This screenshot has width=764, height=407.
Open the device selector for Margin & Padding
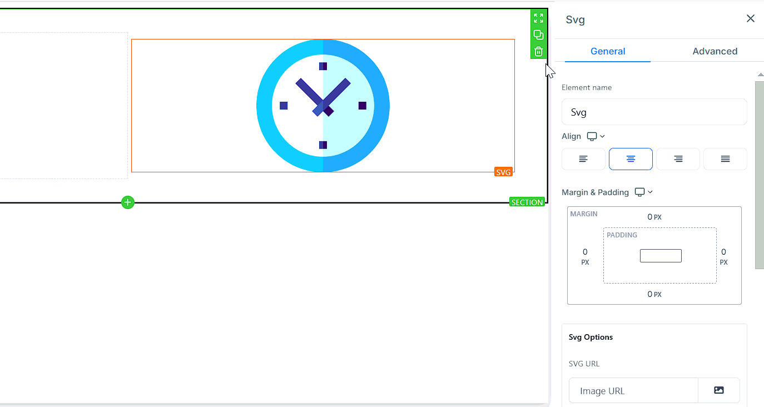pos(644,192)
